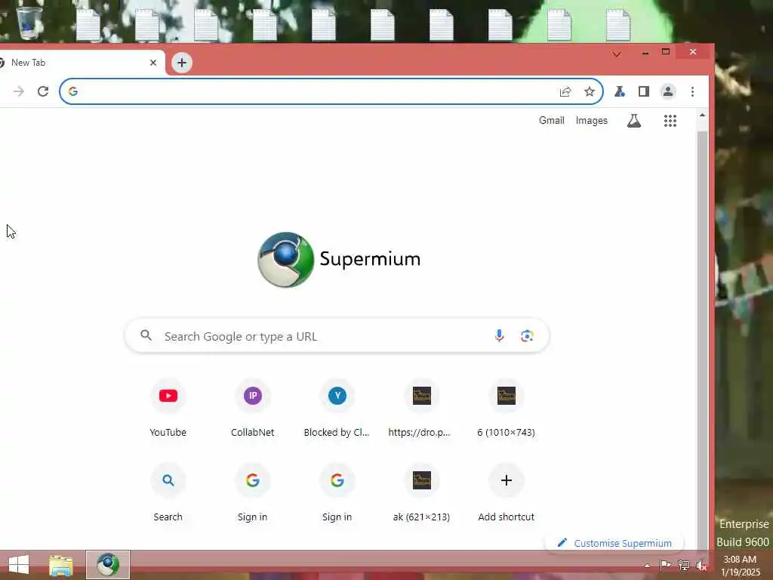The image size is (773, 580).
Task: Open the Google apps grid
Action: tap(670, 120)
